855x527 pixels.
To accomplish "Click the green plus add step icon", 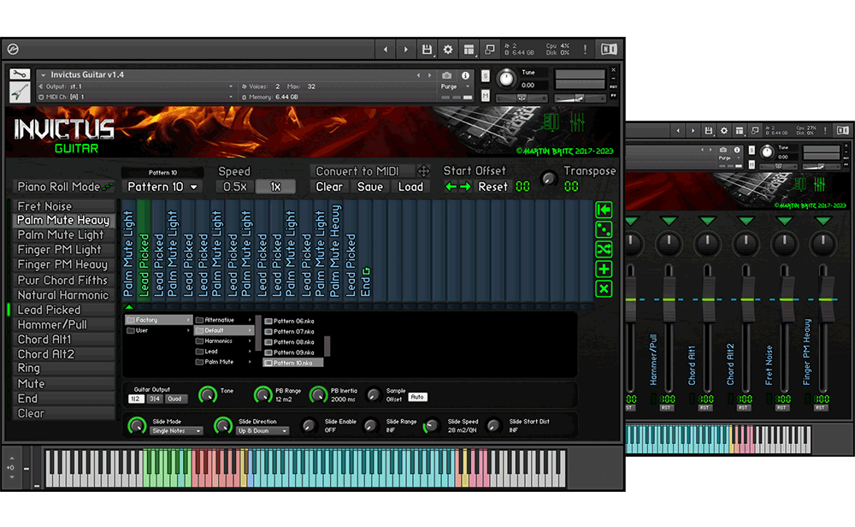I will (x=604, y=269).
